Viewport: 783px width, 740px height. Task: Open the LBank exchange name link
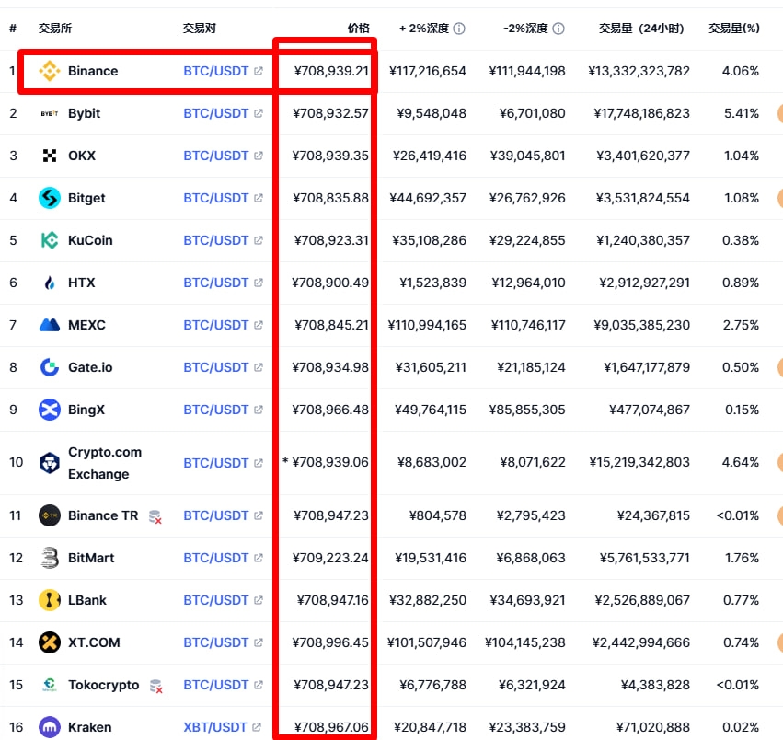(x=87, y=600)
